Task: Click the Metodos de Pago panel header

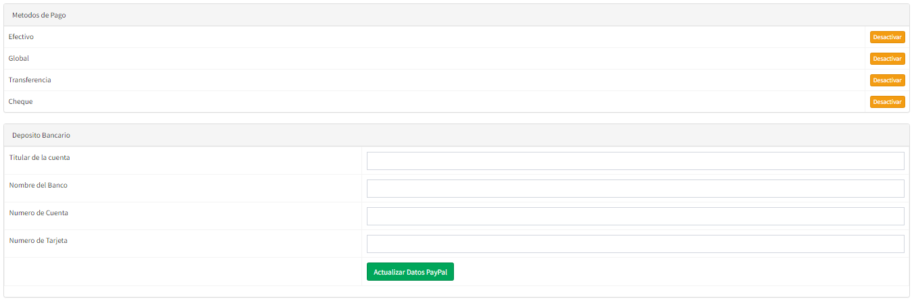Action: coord(39,15)
